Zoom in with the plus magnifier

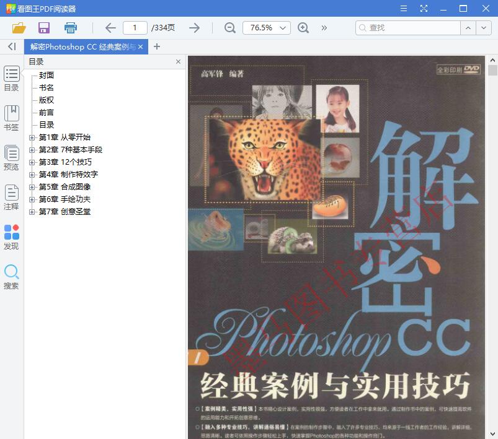click(303, 28)
